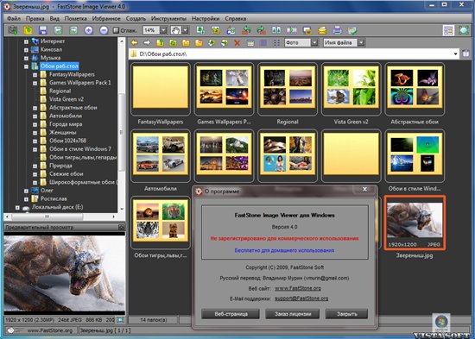Expand the Интернет folder node

[26, 41]
